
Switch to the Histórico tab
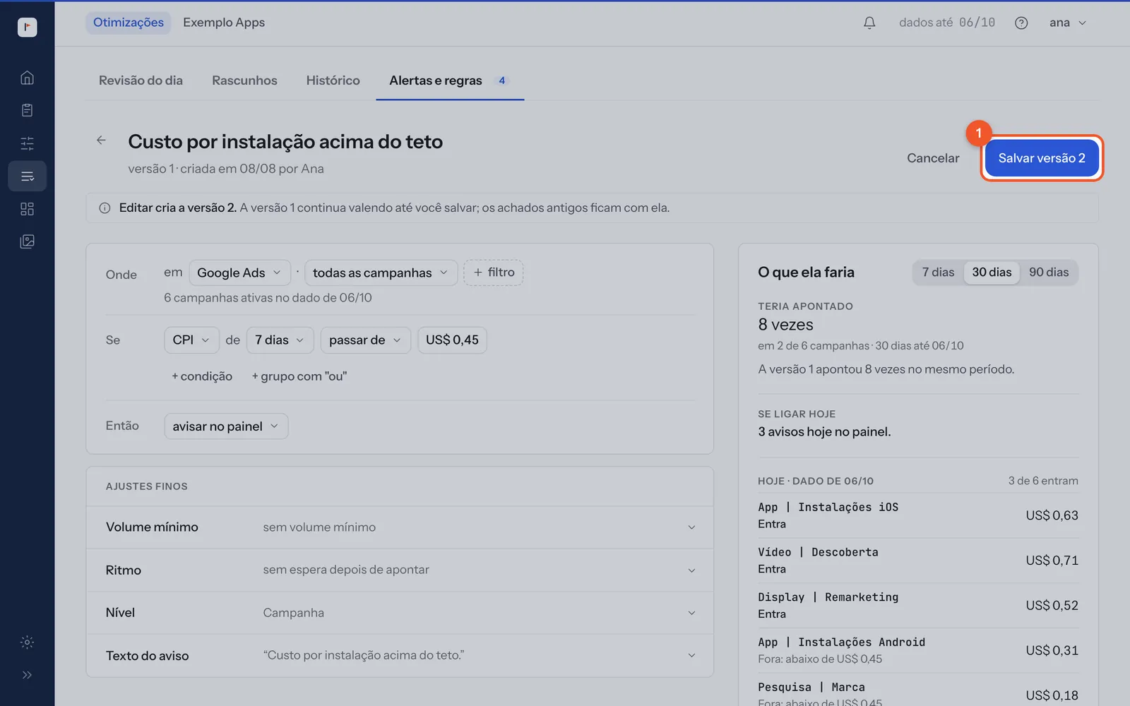tap(333, 80)
